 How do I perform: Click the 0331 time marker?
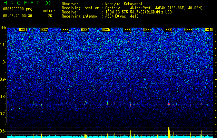coord(23,30)
